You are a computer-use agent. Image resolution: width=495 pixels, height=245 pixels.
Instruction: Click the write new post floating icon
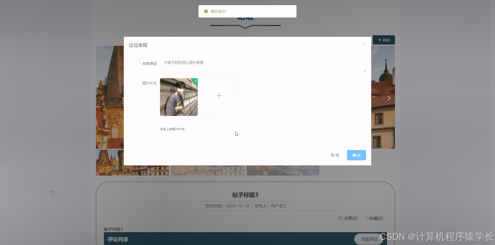[53, 192]
